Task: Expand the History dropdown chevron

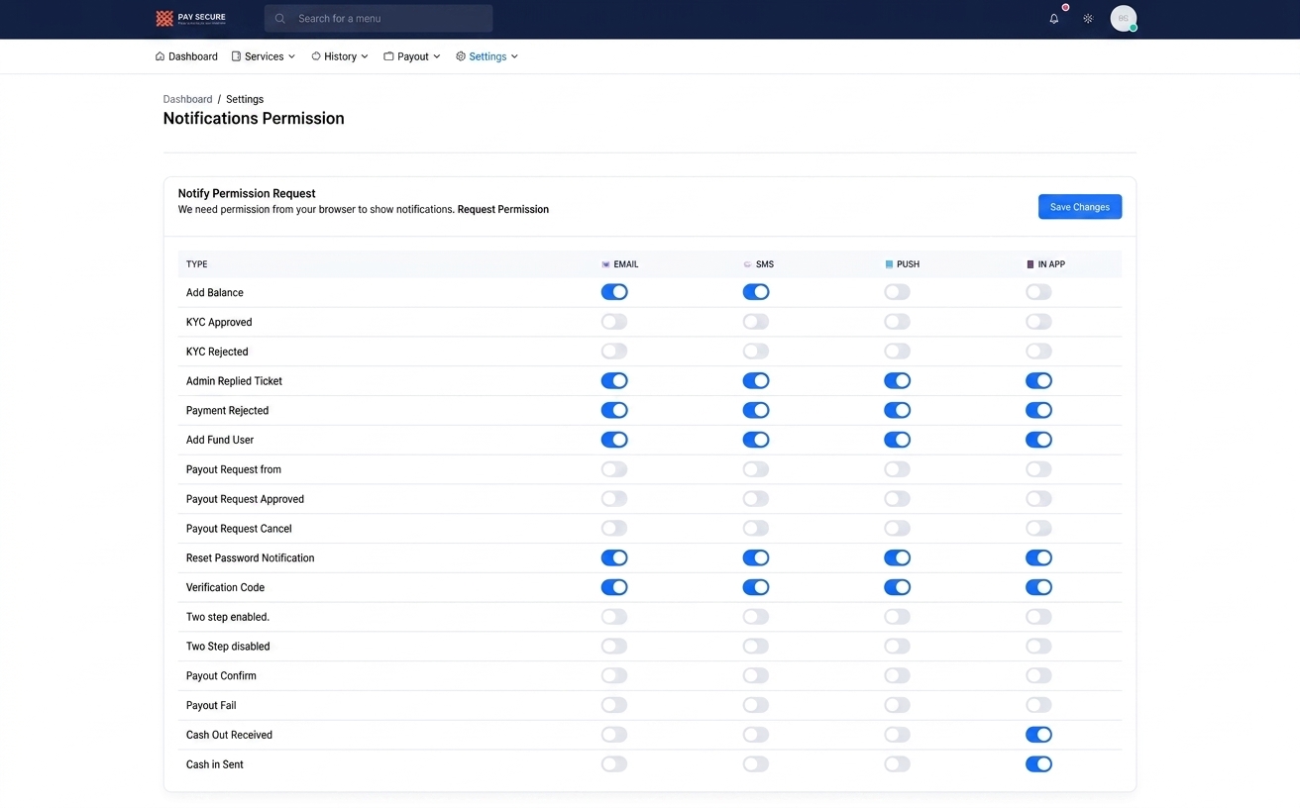Action: click(365, 56)
